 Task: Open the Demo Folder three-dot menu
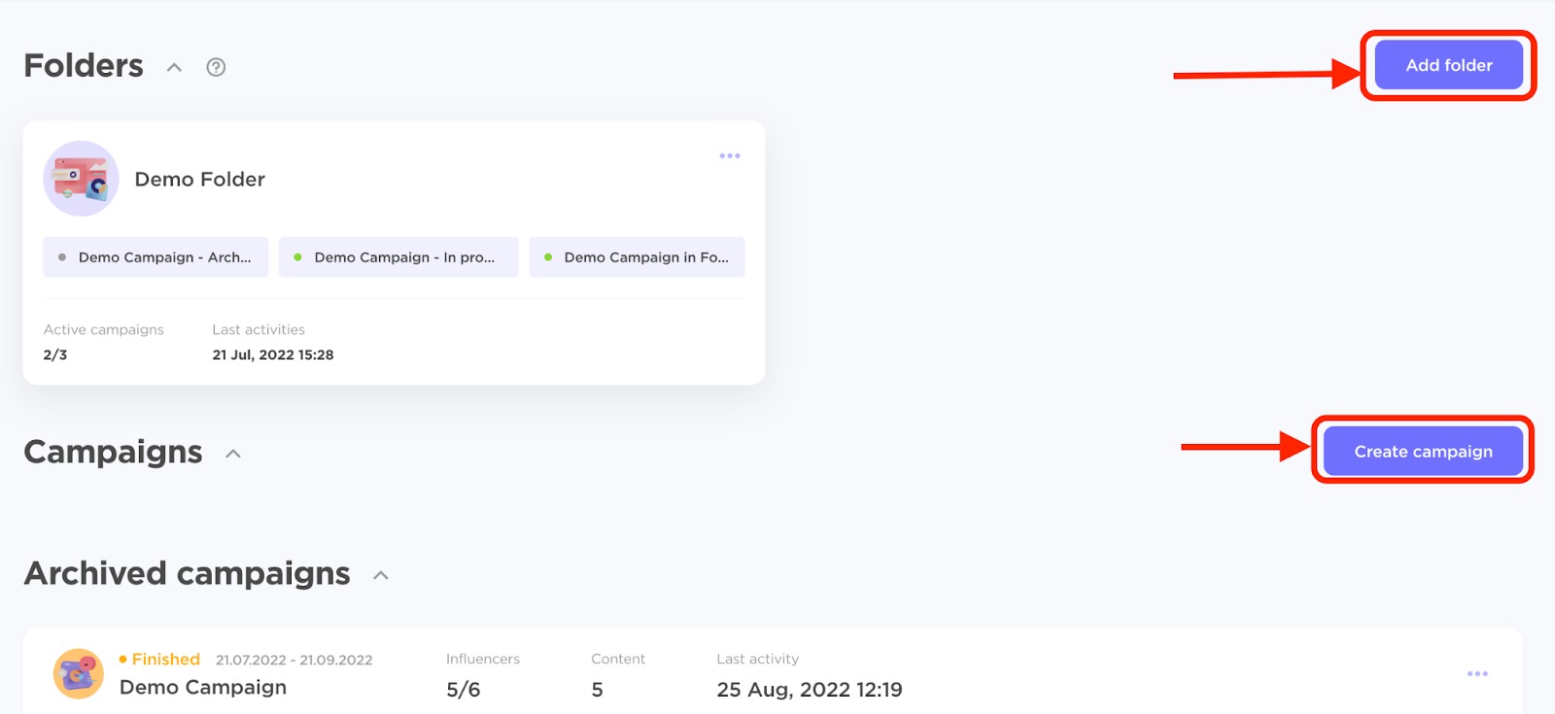[730, 155]
